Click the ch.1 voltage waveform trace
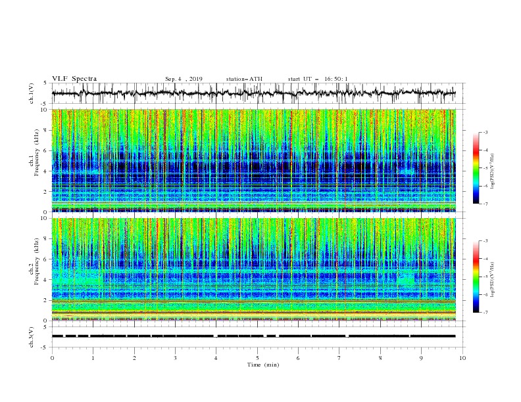 253,93
